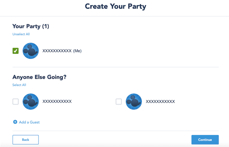This screenshot has width=229, height=147.
Task: Uncheck the green (Me) party checkbox
Action: point(15,51)
